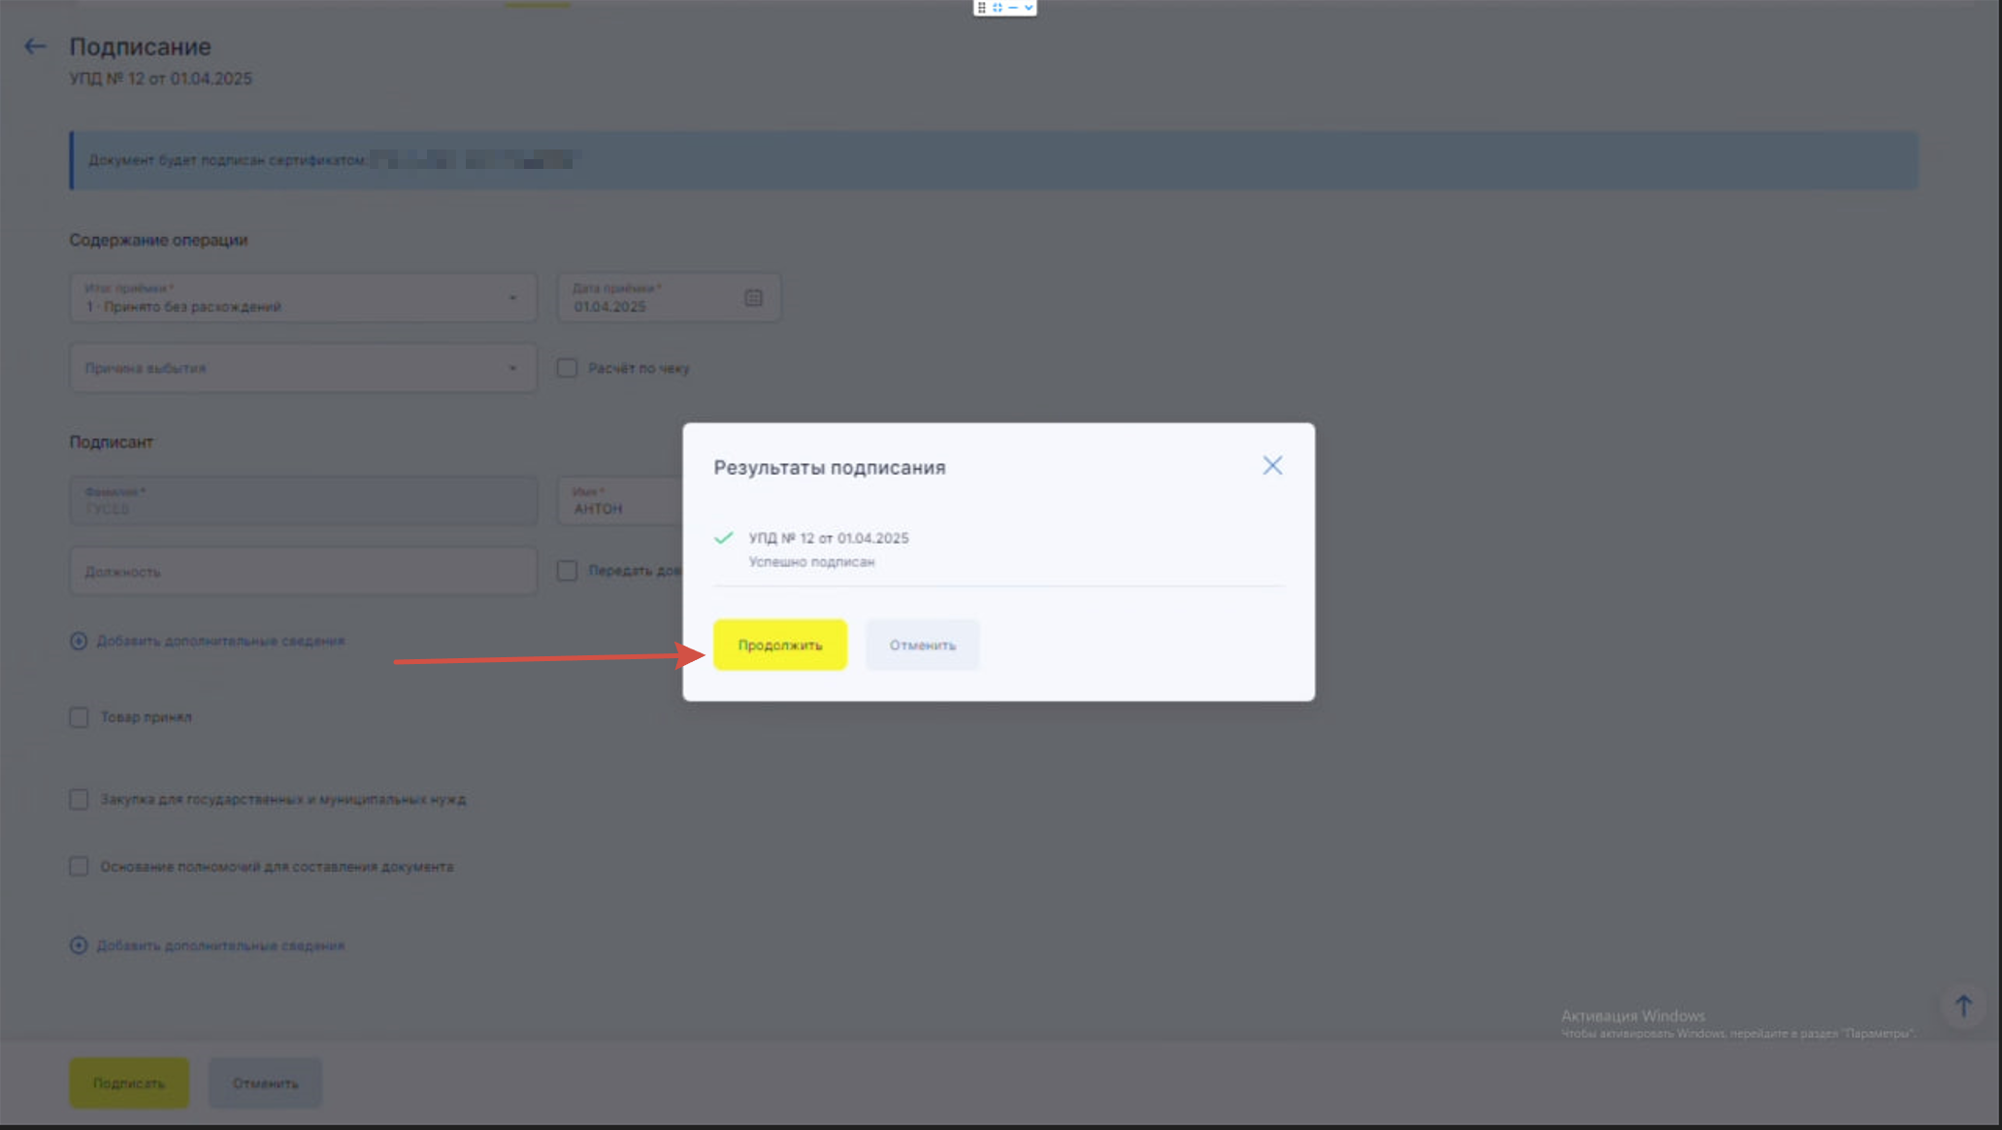
Task: Toggle the Передать checkbox next to Должность
Action: (x=567, y=571)
